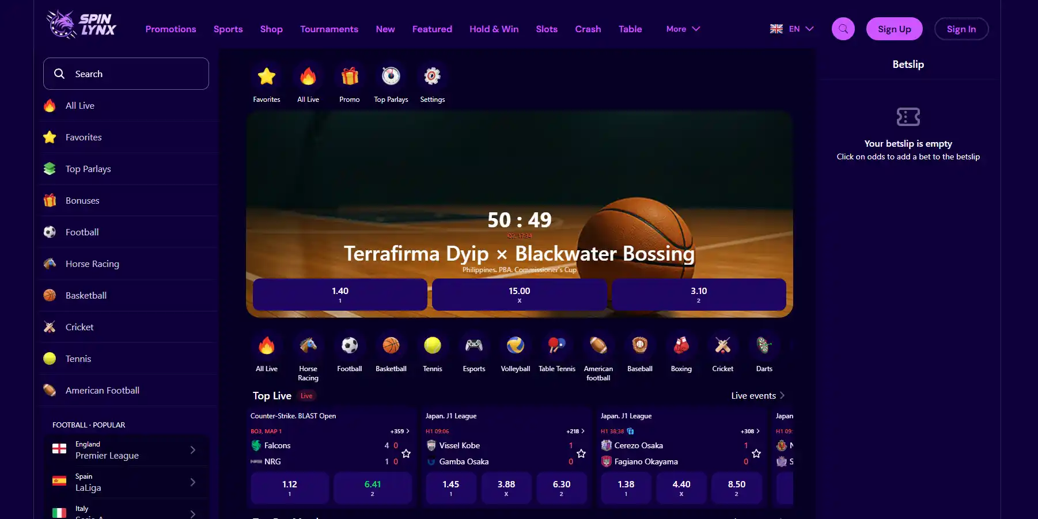Click the Sign Up button
1038x519 pixels.
[894, 29]
